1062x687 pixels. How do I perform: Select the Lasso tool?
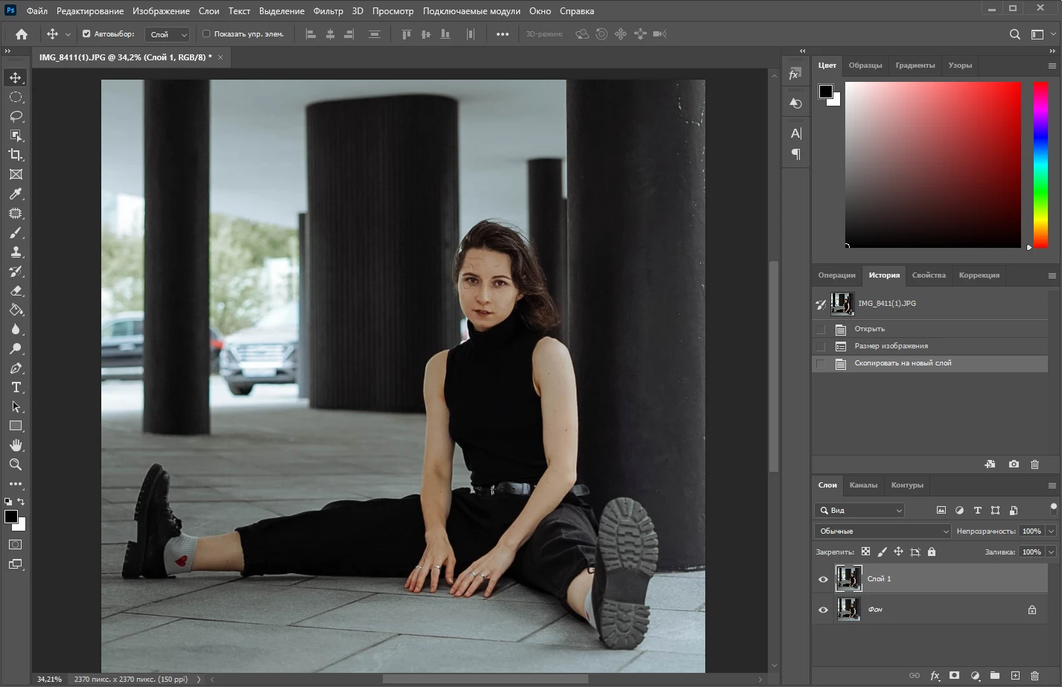tap(16, 116)
